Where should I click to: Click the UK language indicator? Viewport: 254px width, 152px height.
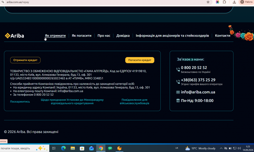177,148
